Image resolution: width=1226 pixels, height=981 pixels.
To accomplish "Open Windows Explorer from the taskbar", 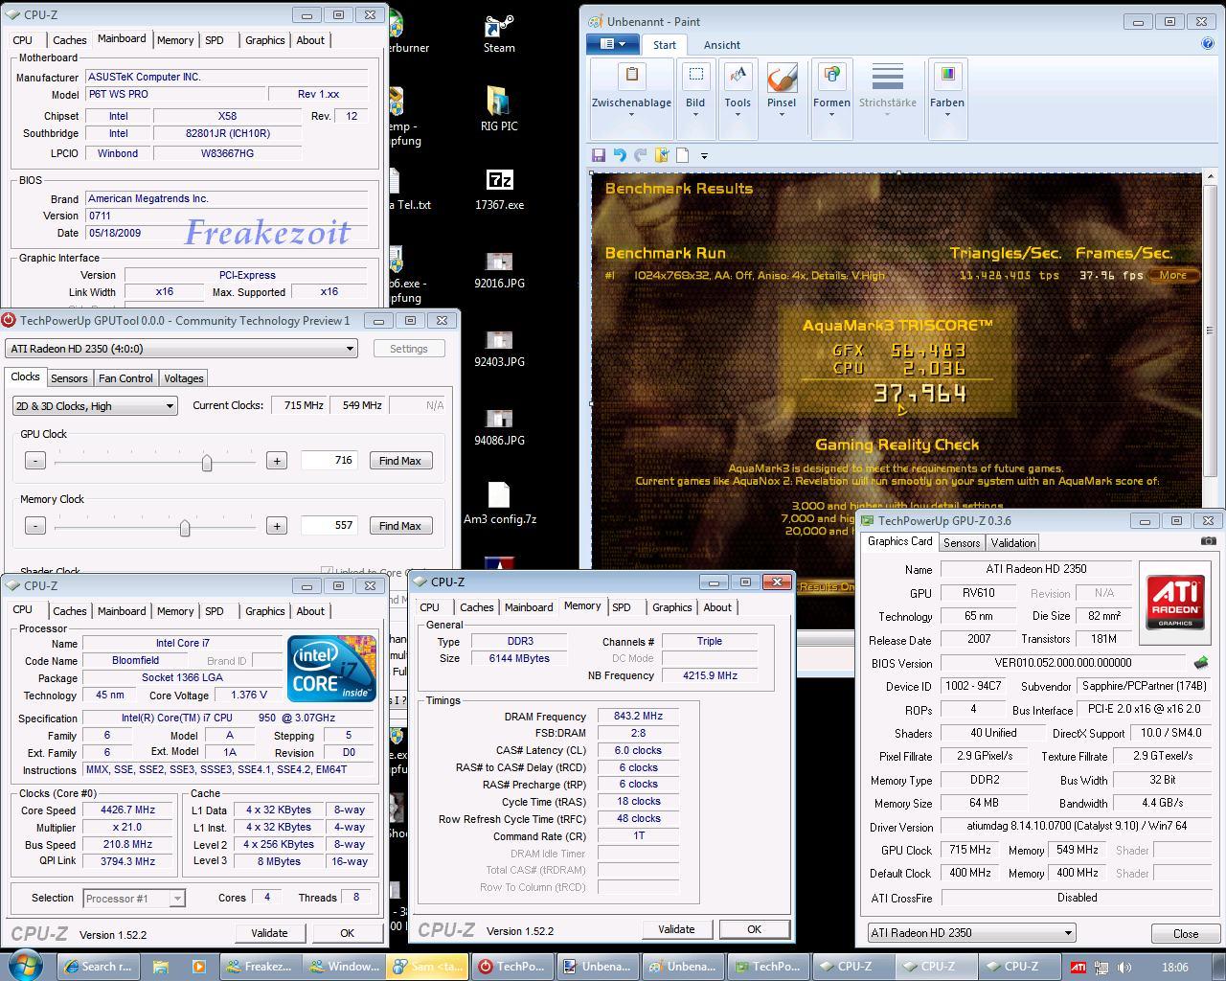I will point(160,967).
